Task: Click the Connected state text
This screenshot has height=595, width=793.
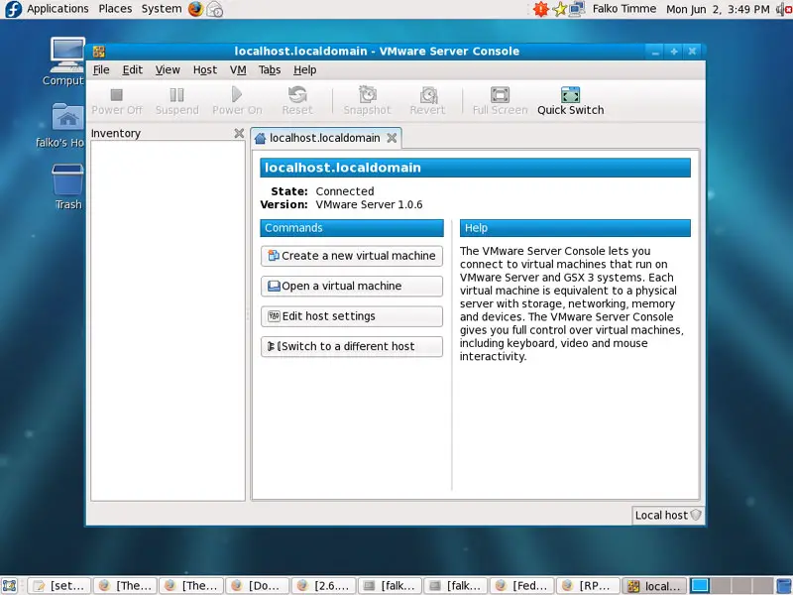Action: [345, 191]
